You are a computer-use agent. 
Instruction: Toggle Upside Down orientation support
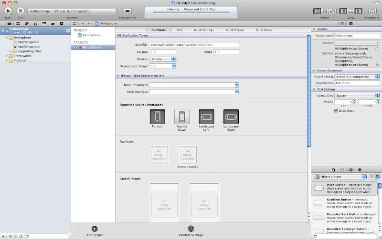tap(182, 117)
